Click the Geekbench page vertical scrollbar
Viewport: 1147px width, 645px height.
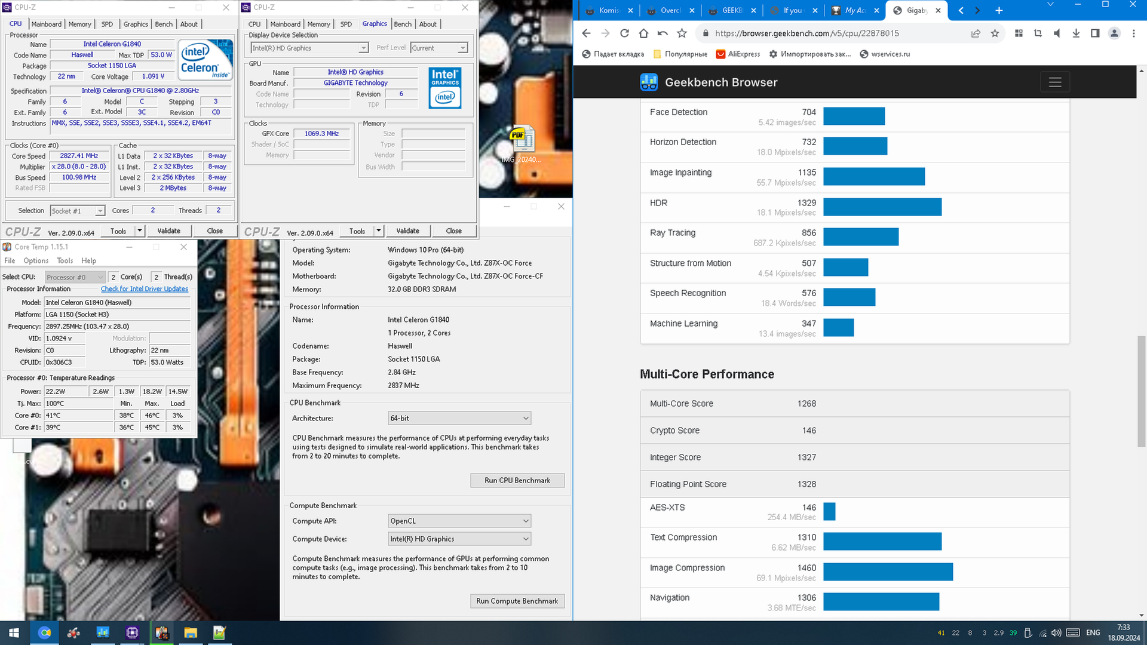[x=1141, y=391]
